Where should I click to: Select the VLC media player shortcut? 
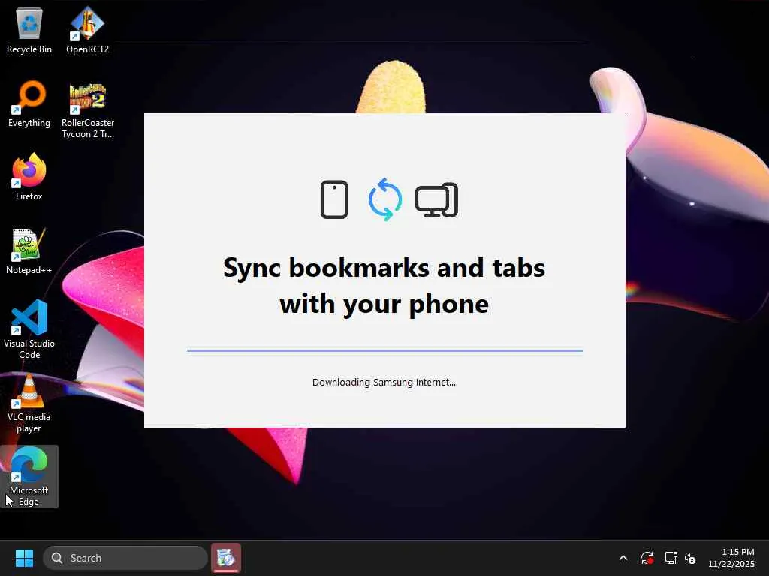[29, 403]
